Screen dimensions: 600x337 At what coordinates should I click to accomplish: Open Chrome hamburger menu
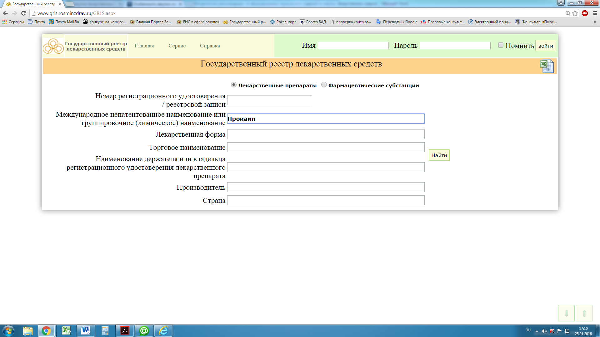pos(595,13)
